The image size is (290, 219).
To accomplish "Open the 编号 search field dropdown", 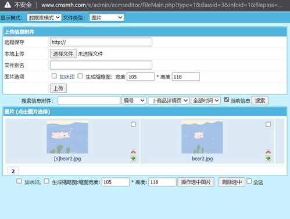I will [134, 100].
